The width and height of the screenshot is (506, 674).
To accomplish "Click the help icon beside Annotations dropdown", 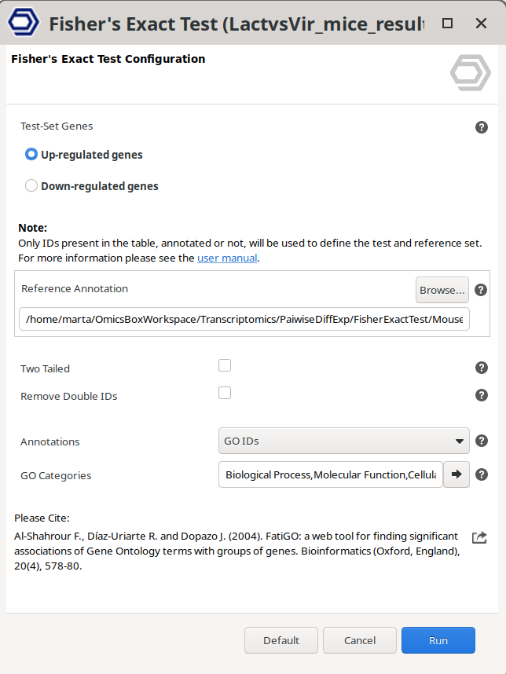I will click(482, 441).
